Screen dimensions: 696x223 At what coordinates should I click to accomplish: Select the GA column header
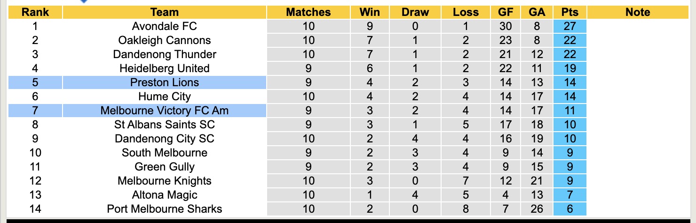(537, 12)
